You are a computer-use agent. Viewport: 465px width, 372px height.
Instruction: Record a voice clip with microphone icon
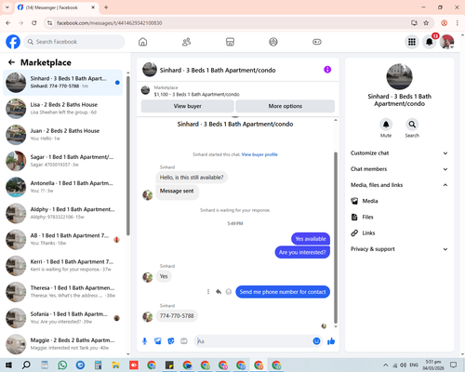(144, 341)
